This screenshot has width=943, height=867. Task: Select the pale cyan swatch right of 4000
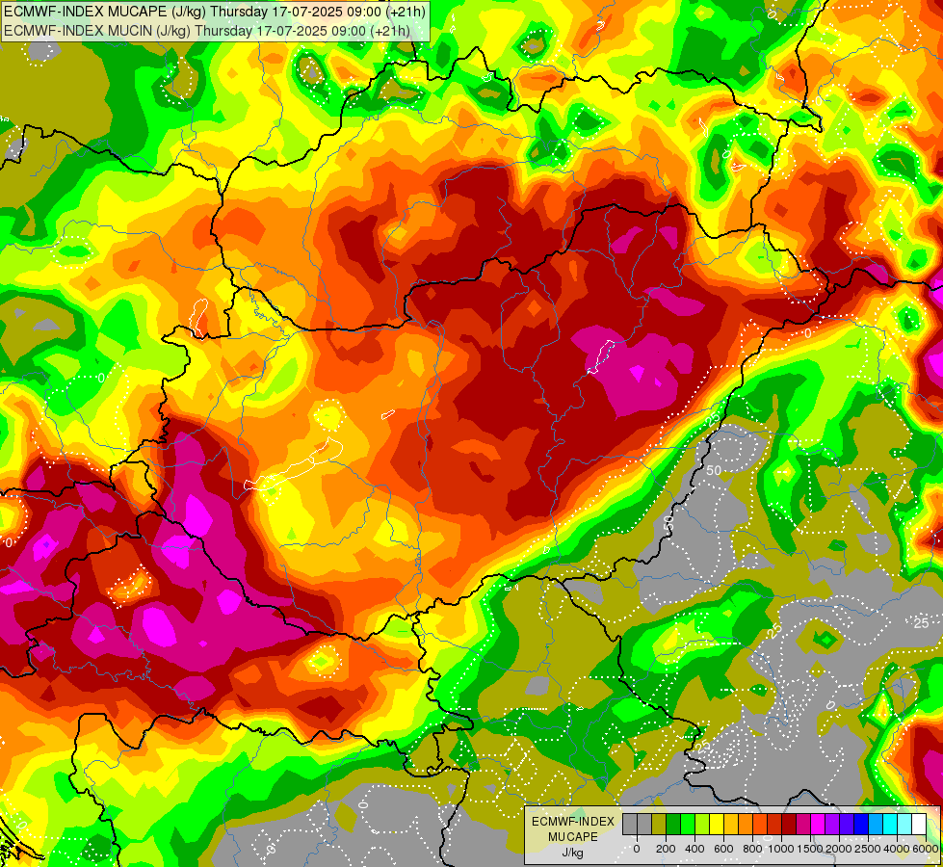(x=905, y=824)
